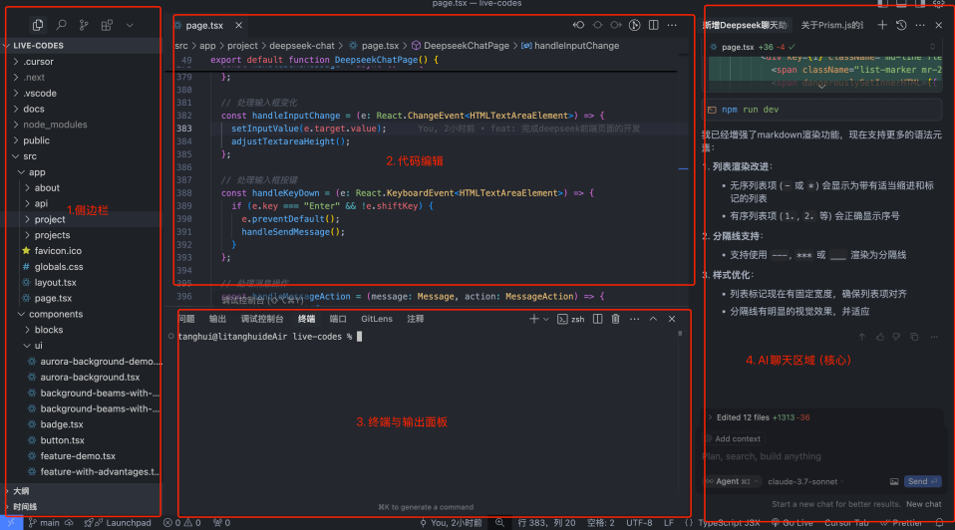The image size is (955, 530).
Task: Show chat history with the clock icon
Action: coord(901,25)
